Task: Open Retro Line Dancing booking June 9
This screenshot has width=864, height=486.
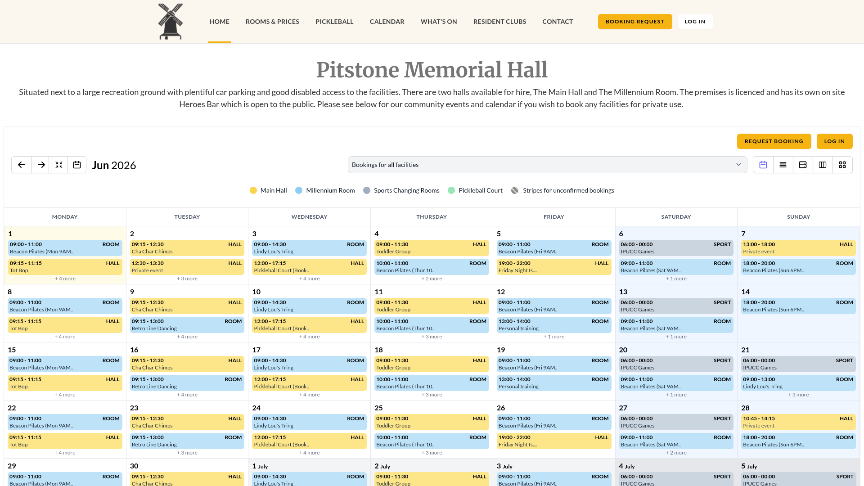Action: pyautogui.click(x=187, y=325)
